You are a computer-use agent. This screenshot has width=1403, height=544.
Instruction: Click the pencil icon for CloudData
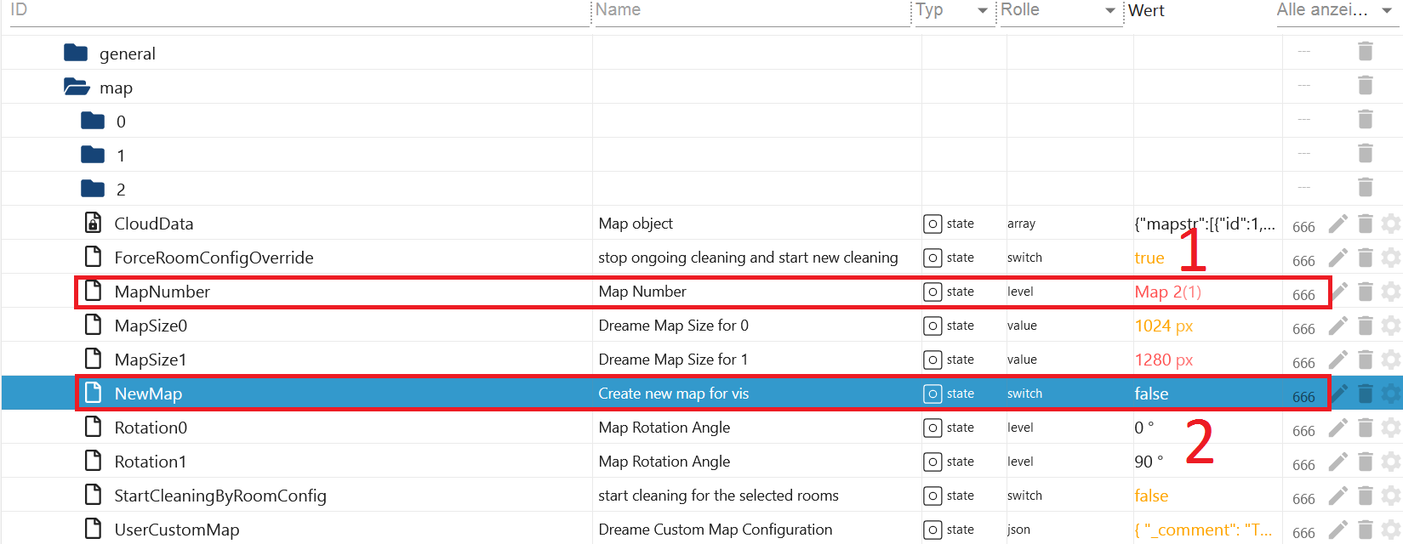(1338, 224)
